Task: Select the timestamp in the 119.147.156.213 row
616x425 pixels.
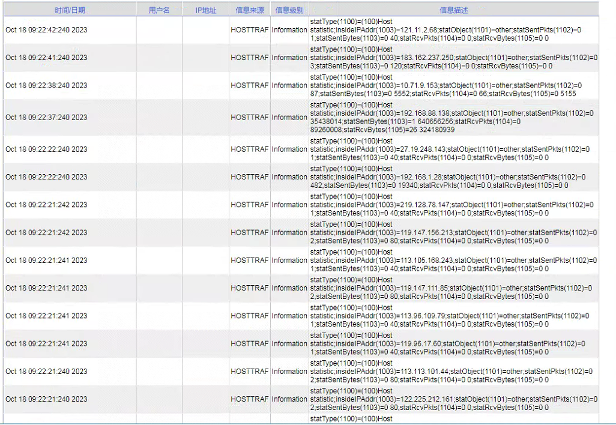Action: (46, 233)
